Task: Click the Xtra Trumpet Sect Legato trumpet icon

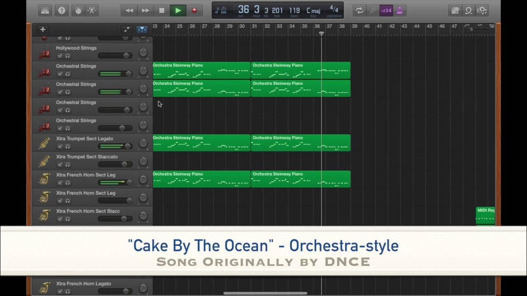Action: pyautogui.click(x=44, y=143)
